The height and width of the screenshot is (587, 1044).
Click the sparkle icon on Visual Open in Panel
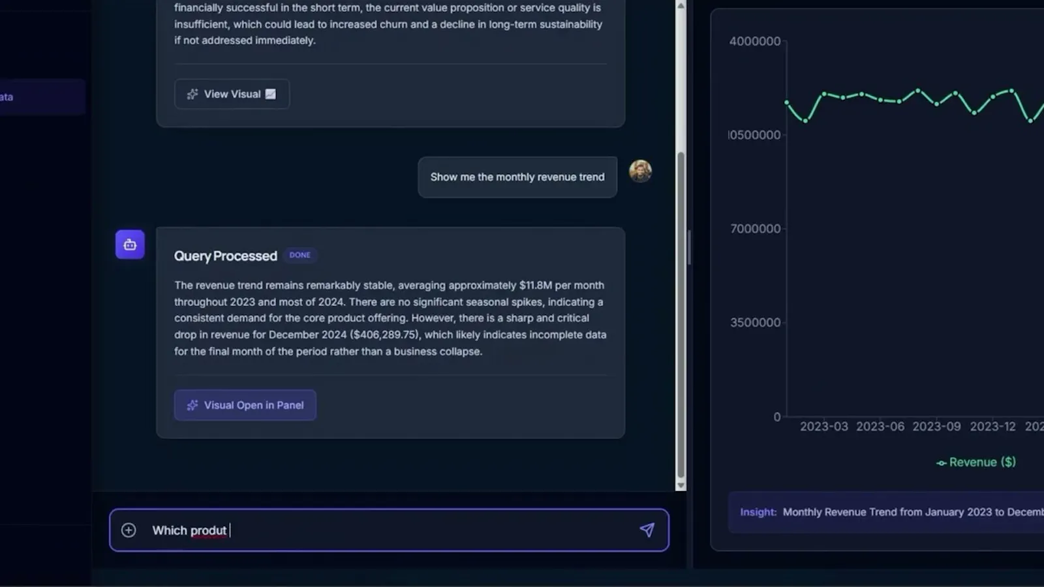pos(192,405)
